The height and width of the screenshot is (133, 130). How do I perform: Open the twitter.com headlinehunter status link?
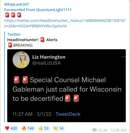[65, 23]
